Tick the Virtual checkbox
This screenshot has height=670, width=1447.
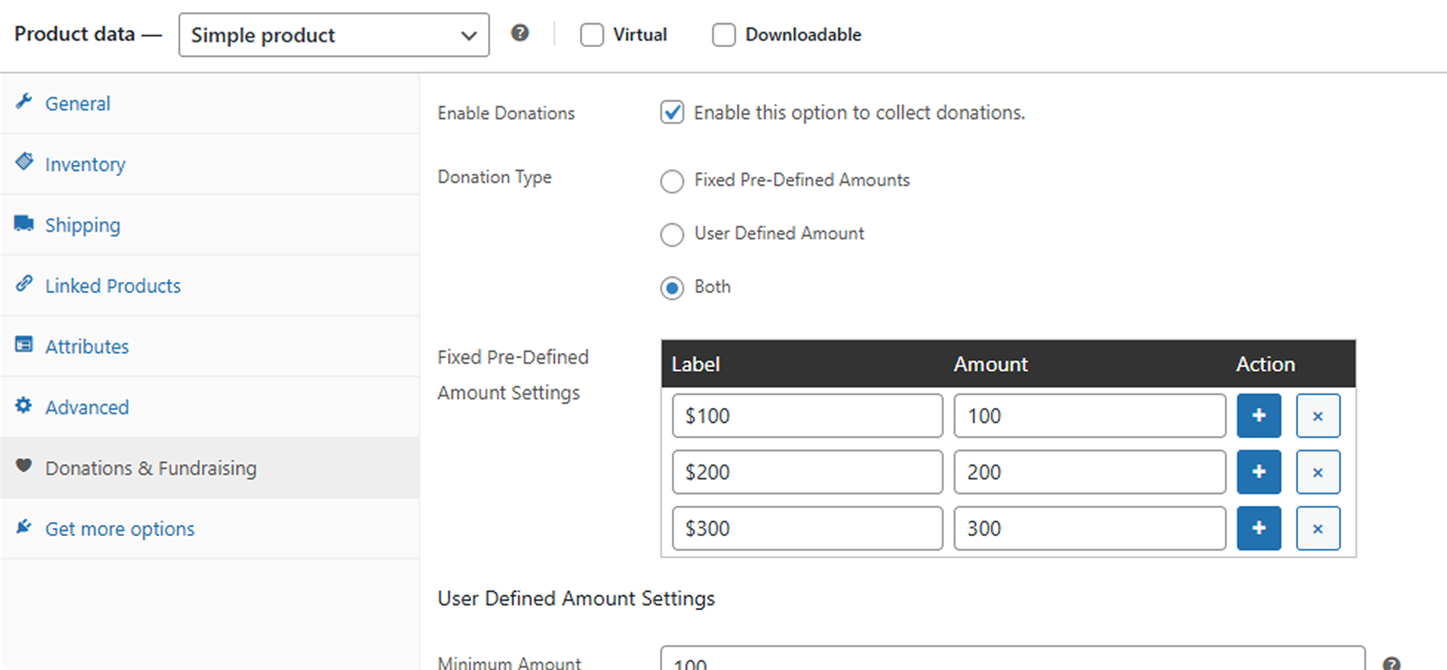coord(591,35)
